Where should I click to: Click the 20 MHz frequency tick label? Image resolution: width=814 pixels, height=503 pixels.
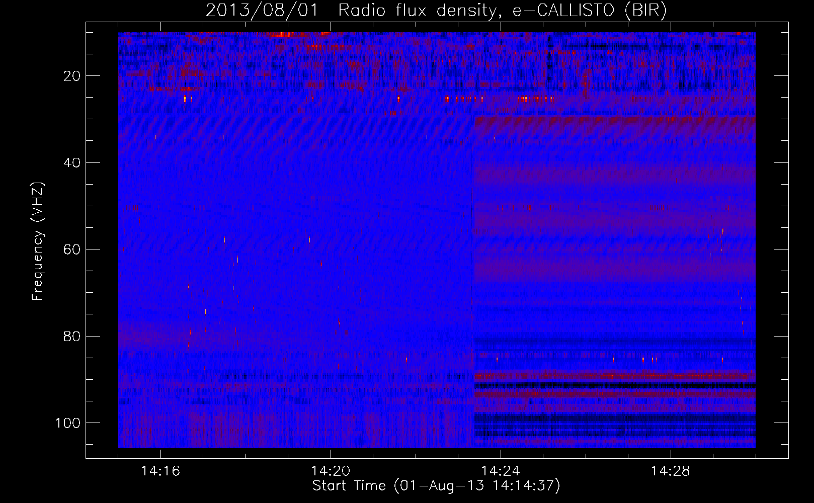pos(72,76)
